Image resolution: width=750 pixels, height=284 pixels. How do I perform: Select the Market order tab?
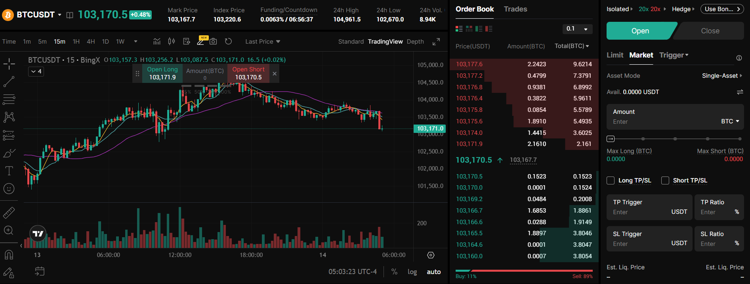tap(641, 55)
